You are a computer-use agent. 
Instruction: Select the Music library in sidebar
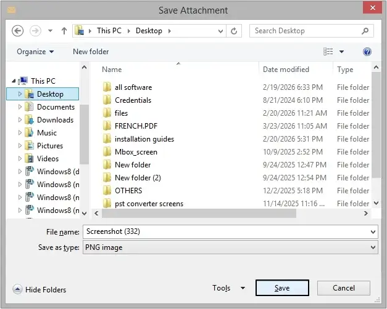tap(46, 133)
